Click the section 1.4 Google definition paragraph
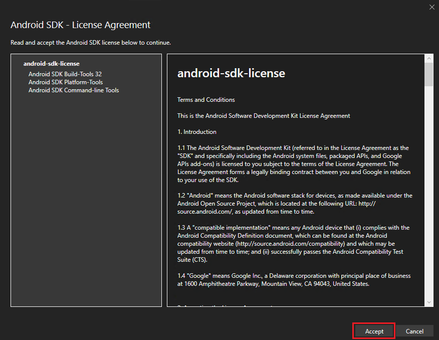Image resolution: width=439 pixels, height=340 pixels. click(294, 280)
